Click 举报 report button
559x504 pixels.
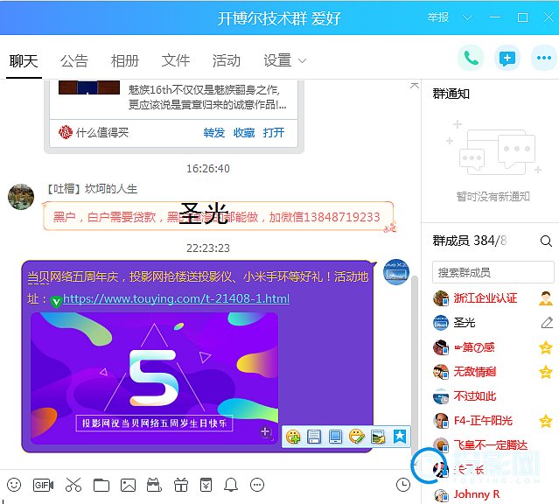pyautogui.click(x=437, y=17)
